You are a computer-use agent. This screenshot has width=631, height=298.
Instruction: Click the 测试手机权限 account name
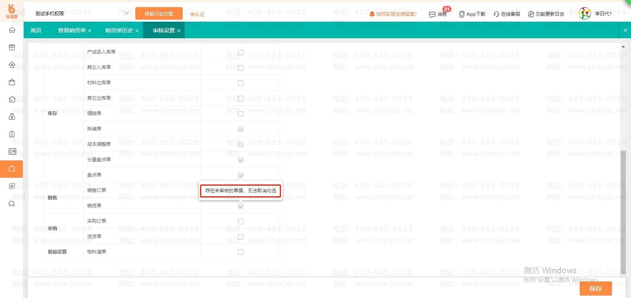click(50, 14)
